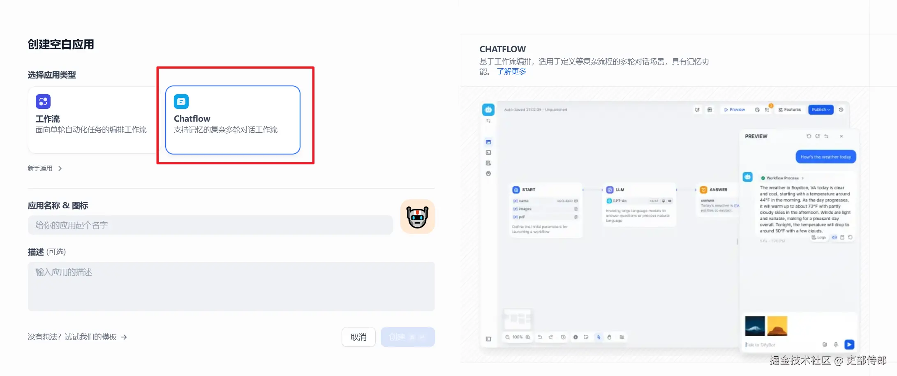This screenshot has width=897, height=376.
Task: Click the 创建 button
Action: 407,337
